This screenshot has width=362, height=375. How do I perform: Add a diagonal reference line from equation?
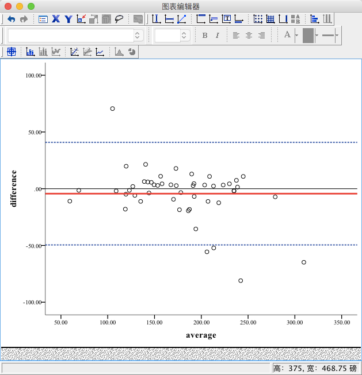point(182,19)
